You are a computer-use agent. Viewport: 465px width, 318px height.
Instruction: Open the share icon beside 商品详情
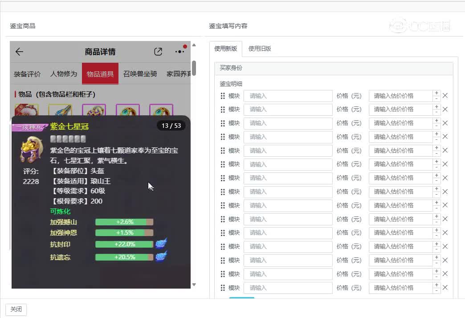point(158,52)
